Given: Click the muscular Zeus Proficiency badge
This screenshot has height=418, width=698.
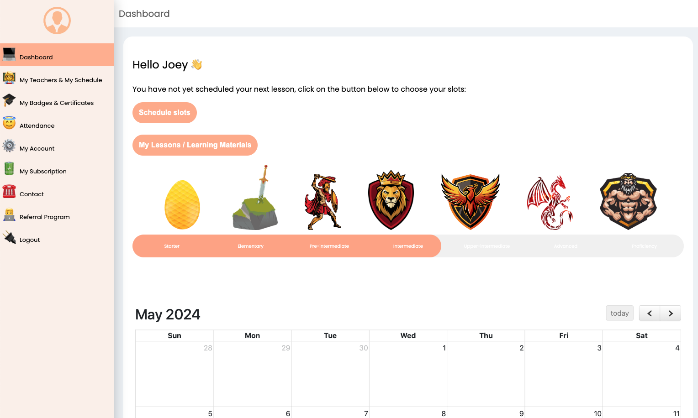Looking at the screenshot, I should click(x=628, y=201).
